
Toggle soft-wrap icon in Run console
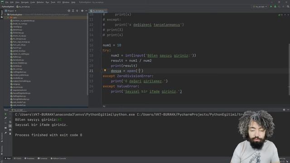(x=10, y=122)
